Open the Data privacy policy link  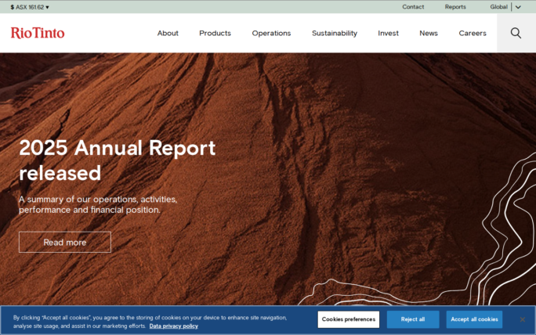174,326
